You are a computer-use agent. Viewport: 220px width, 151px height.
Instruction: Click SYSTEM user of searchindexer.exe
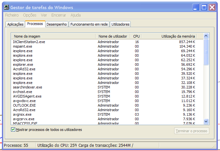(104, 87)
